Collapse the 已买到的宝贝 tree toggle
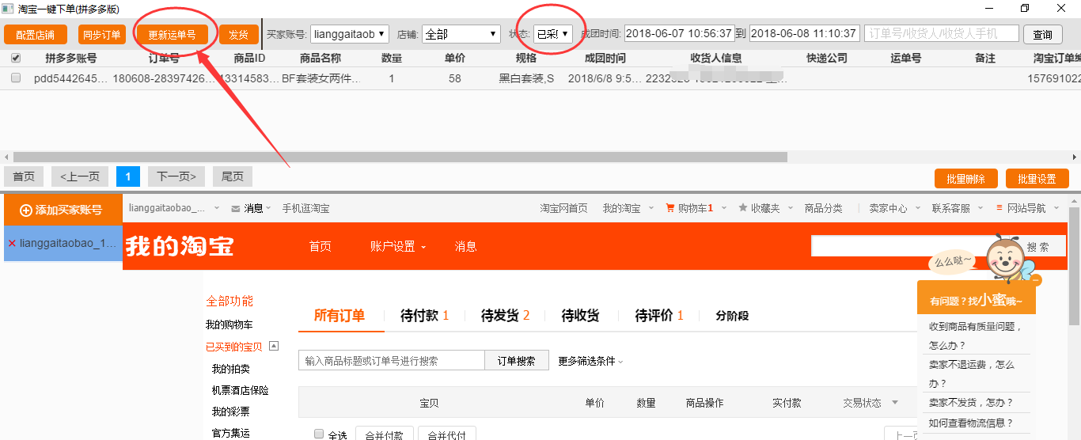Image resolution: width=1081 pixels, height=440 pixels. [274, 346]
